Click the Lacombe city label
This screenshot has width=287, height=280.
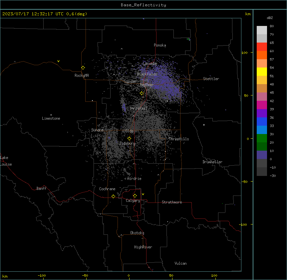tap(150, 64)
